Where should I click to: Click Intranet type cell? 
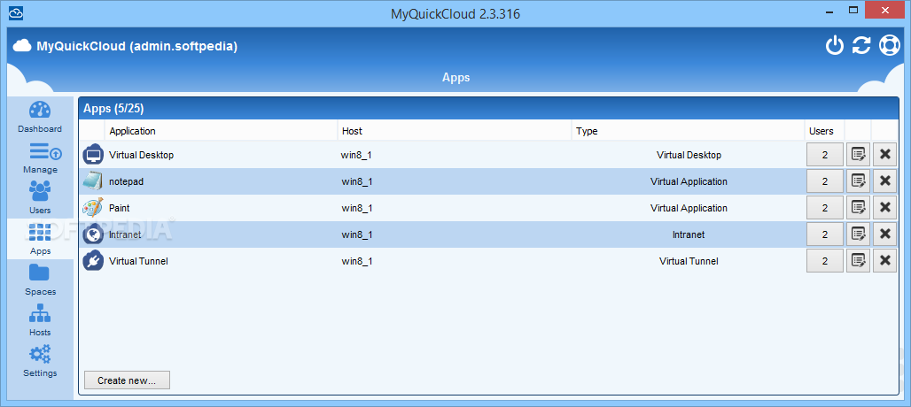coord(689,234)
